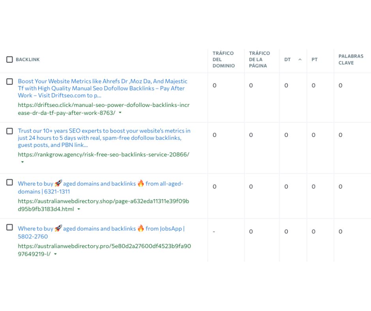Image resolution: width=371 pixels, height=311 pixels.
Task: Open the rankgrow.agency URL dropdown arrow
Action: pos(22,162)
